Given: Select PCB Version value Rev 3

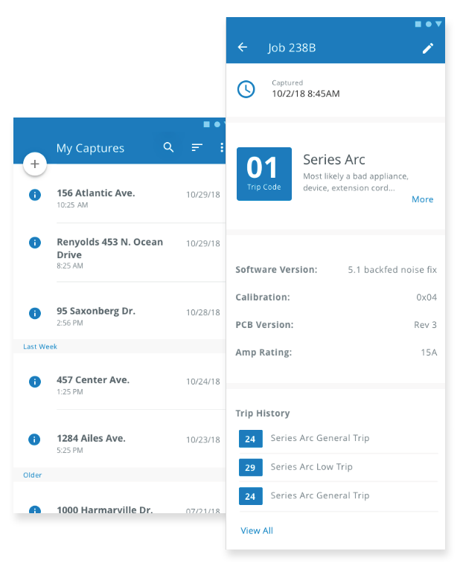Looking at the screenshot, I should pyautogui.click(x=425, y=325).
